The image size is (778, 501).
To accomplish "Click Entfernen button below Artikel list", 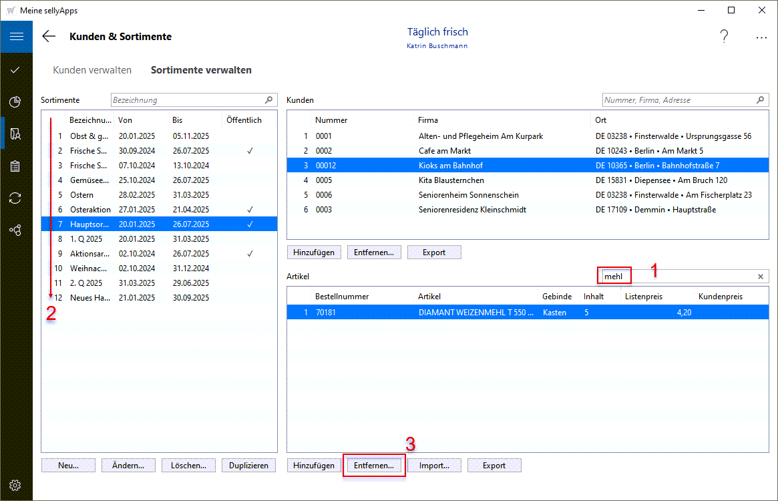I will tap(374, 466).
